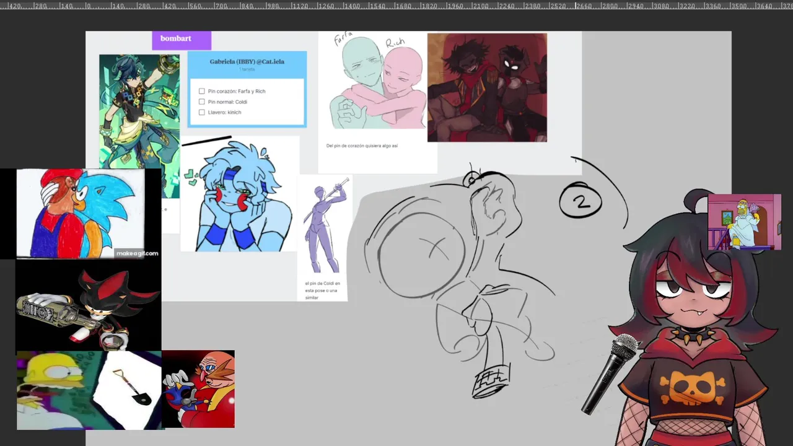
Task: Click the small Simpsons clip overlay
Action: tap(745, 222)
